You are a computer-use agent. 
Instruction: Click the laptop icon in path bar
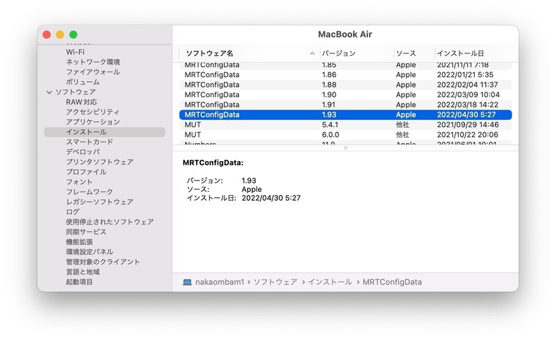[187, 282]
